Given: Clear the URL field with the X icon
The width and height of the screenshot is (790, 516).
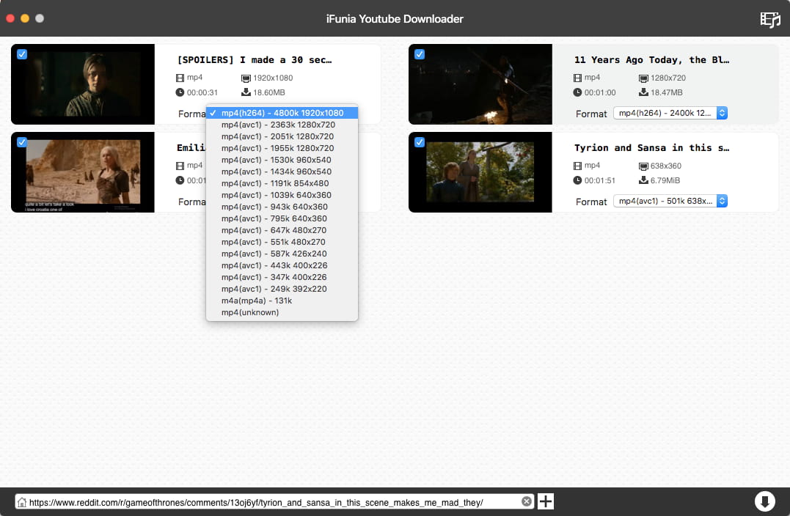Looking at the screenshot, I should click(x=527, y=501).
